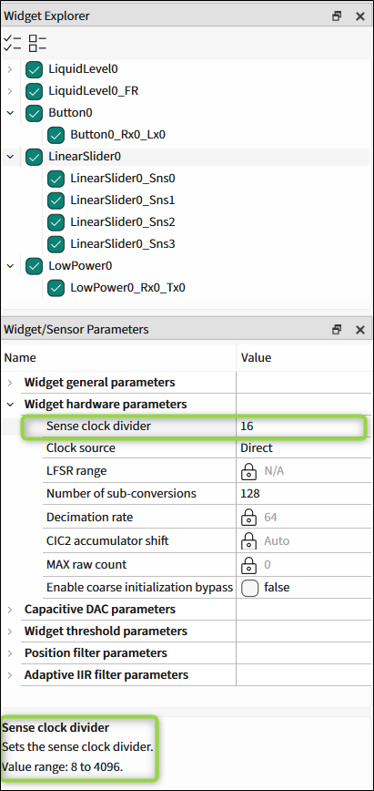Uncheck LowPower0_Rx0_Tx0 sensor checkbox
374x791 pixels.
click(x=56, y=288)
